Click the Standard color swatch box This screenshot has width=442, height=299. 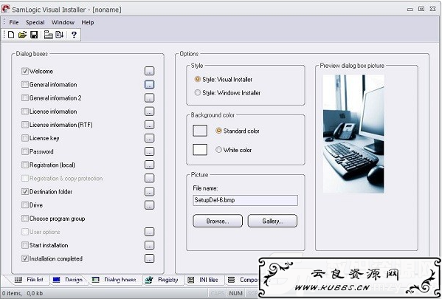(200, 131)
